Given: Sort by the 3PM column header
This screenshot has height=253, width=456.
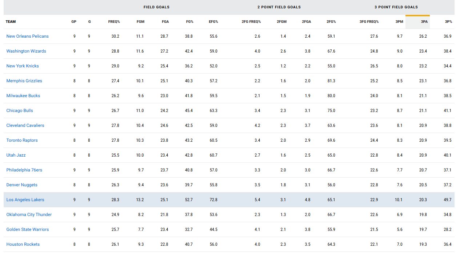Looking at the screenshot, I should tap(399, 22).
